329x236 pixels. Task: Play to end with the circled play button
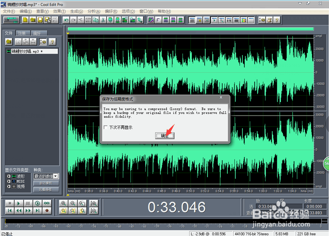click(38, 203)
